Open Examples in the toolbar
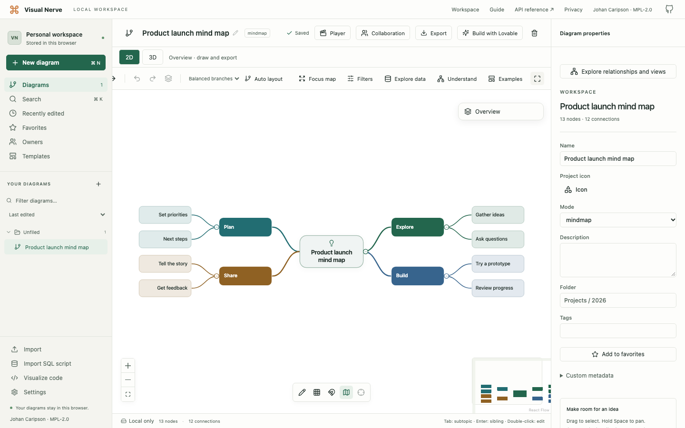685x428 pixels. point(505,79)
